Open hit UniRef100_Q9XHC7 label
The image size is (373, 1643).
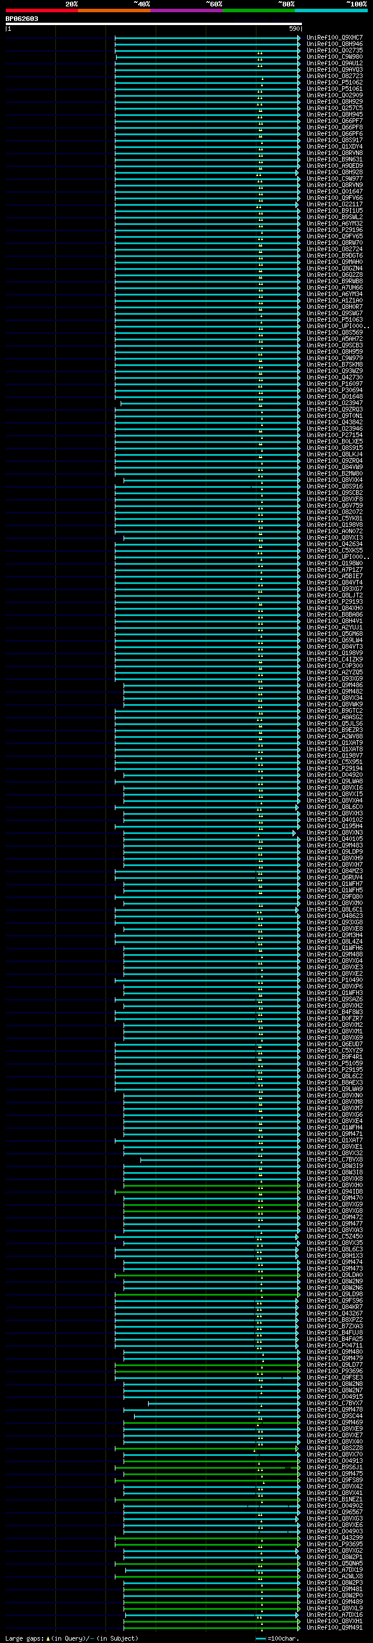point(335,38)
